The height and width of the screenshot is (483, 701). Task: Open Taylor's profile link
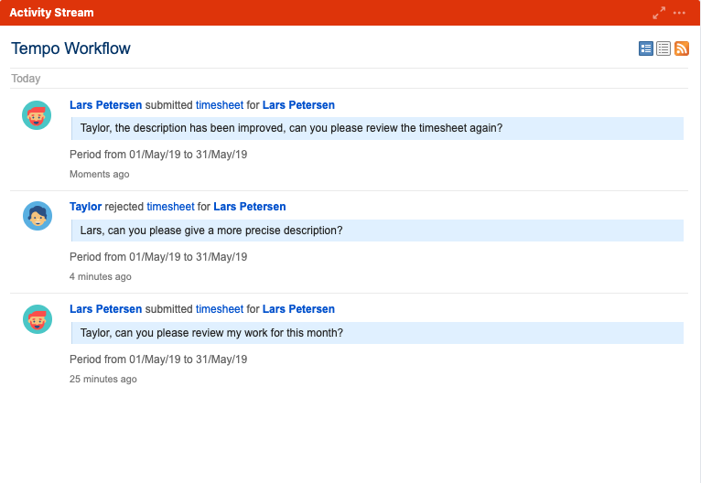pyautogui.click(x=85, y=207)
